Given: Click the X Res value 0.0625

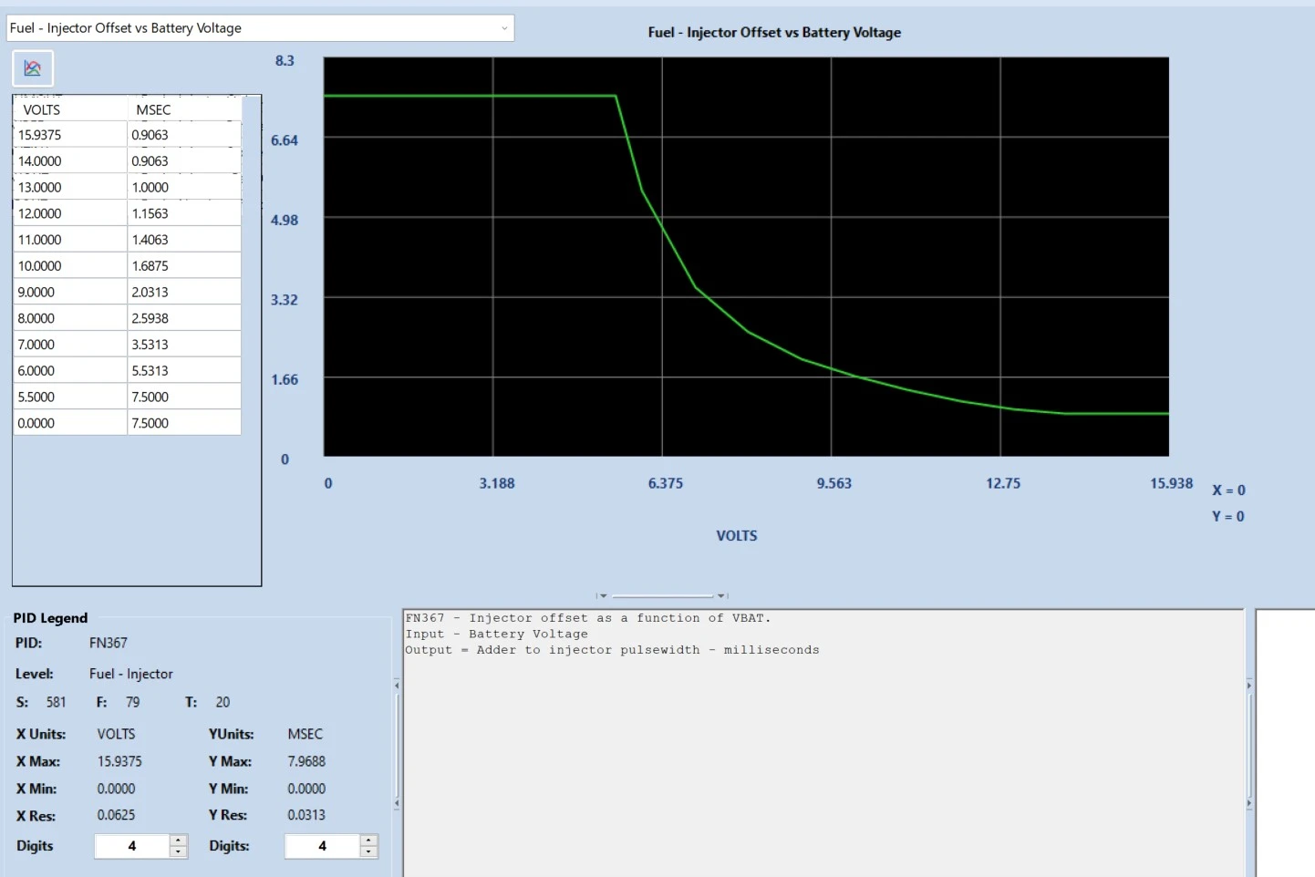Looking at the screenshot, I should pos(116,815).
